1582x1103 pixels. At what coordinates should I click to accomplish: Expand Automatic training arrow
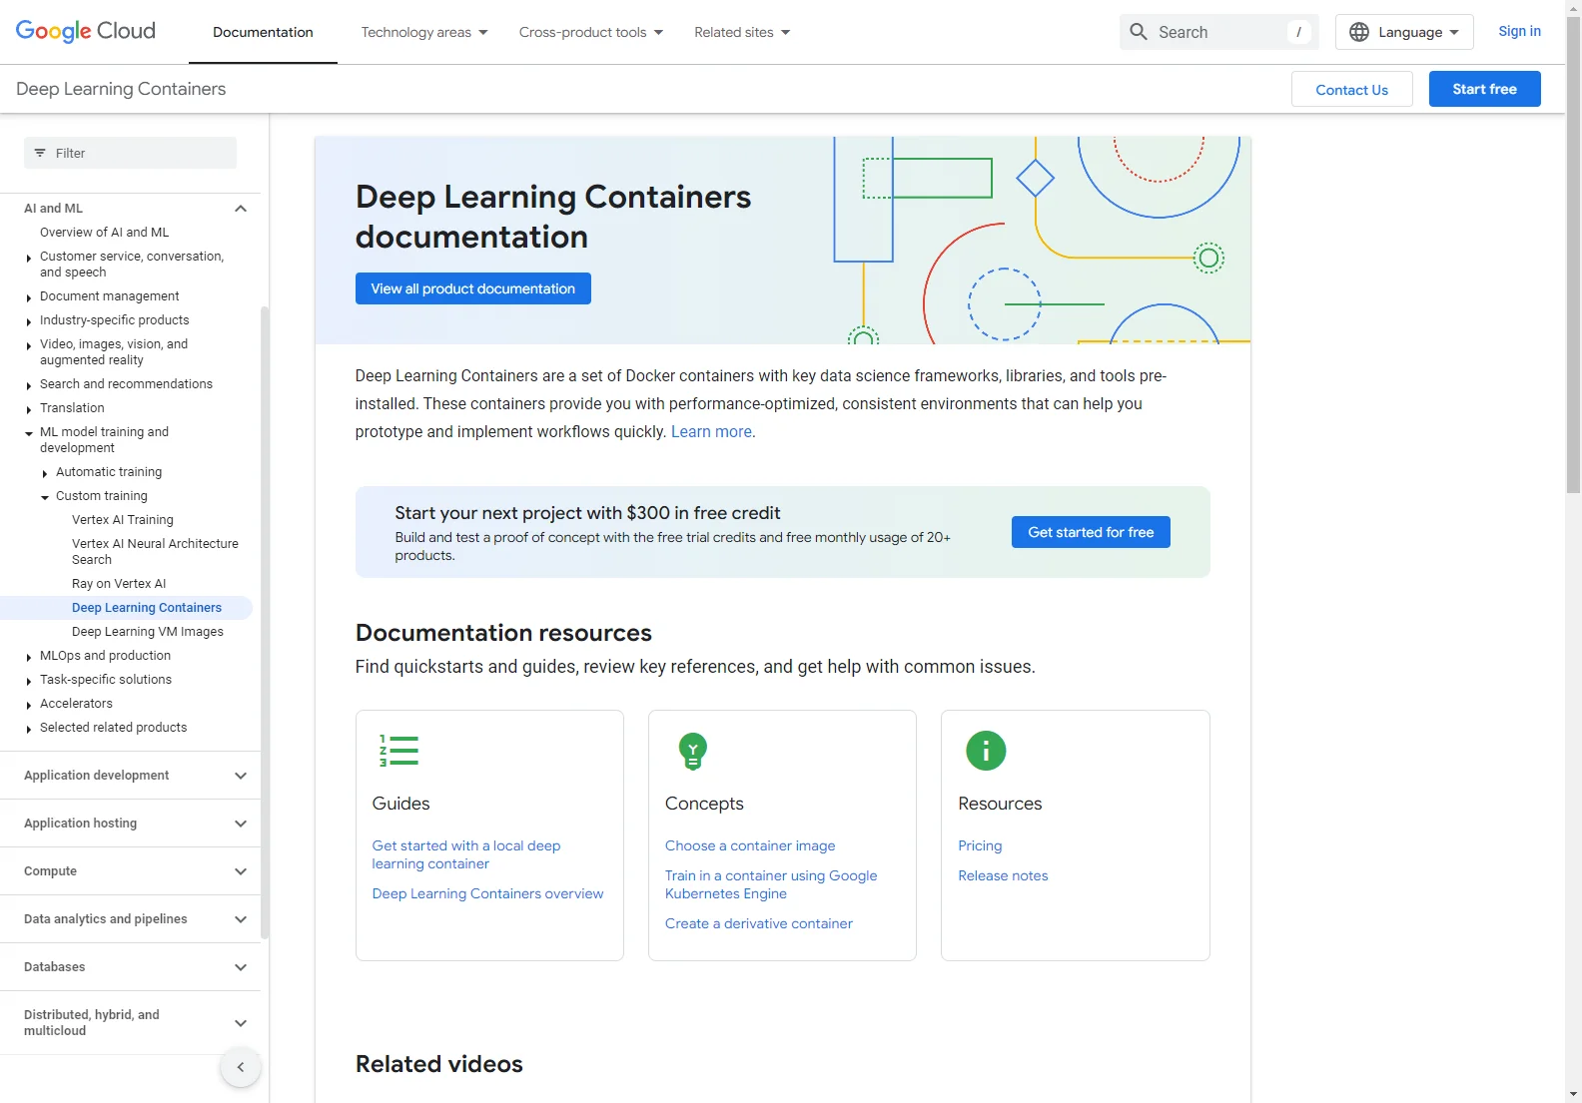pos(45,473)
